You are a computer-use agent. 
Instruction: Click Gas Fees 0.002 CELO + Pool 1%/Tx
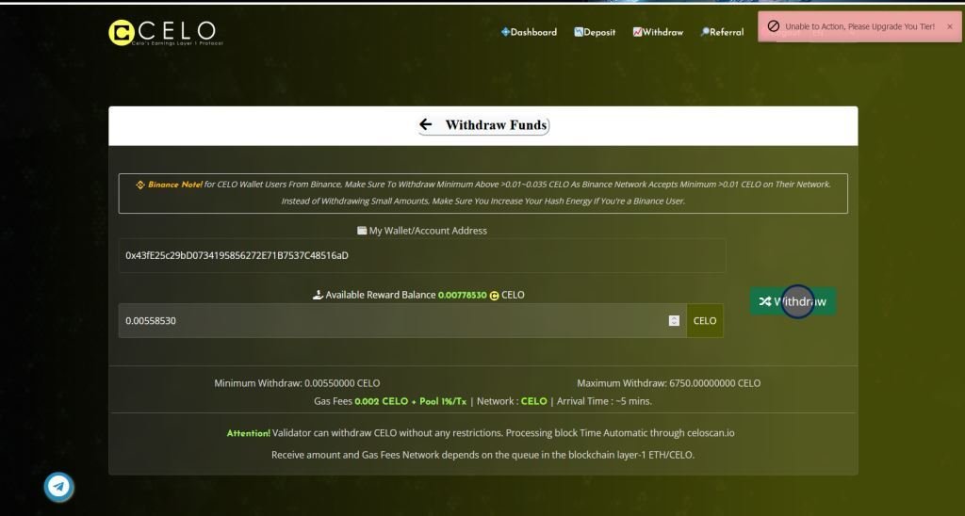[x=390, y=401]
